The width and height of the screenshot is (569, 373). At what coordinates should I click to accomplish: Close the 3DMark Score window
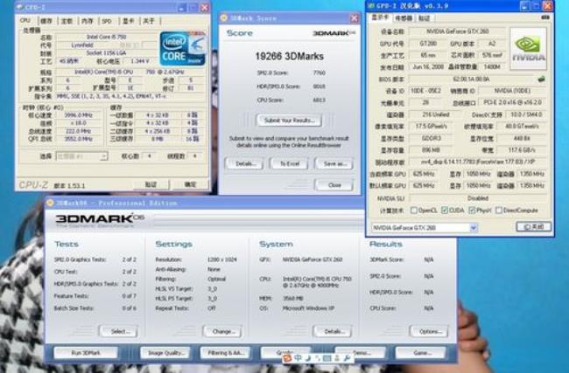point(355,18)
